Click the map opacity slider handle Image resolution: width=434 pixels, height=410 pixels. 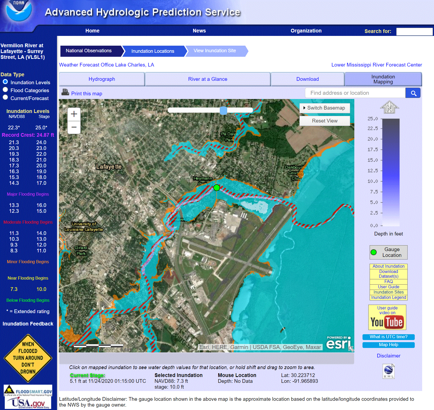[x=223, y=110]
